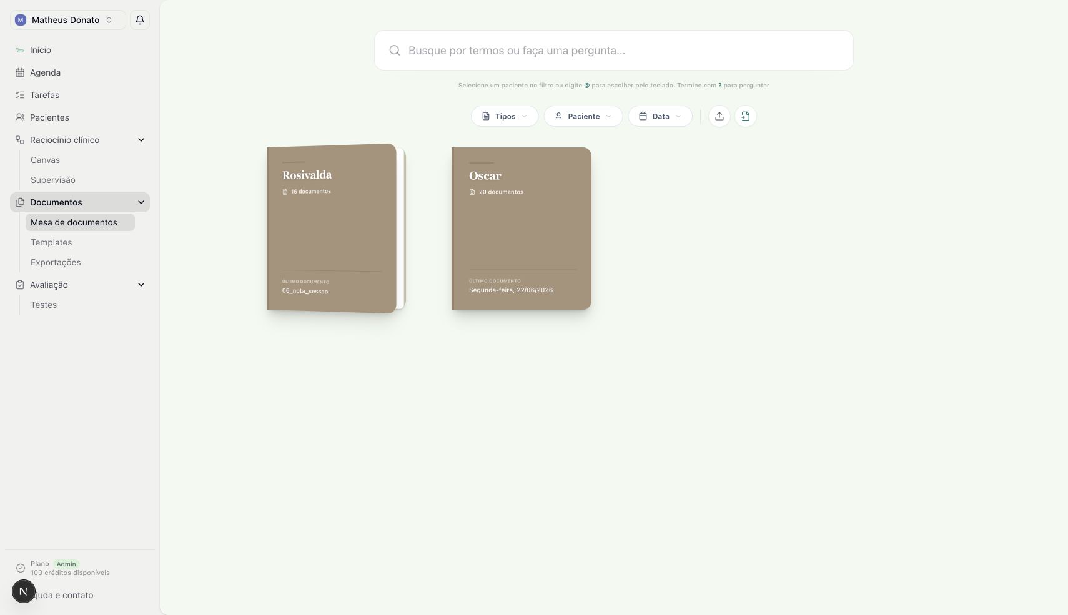Click the upload document icon button

click(x=719, y=116)
